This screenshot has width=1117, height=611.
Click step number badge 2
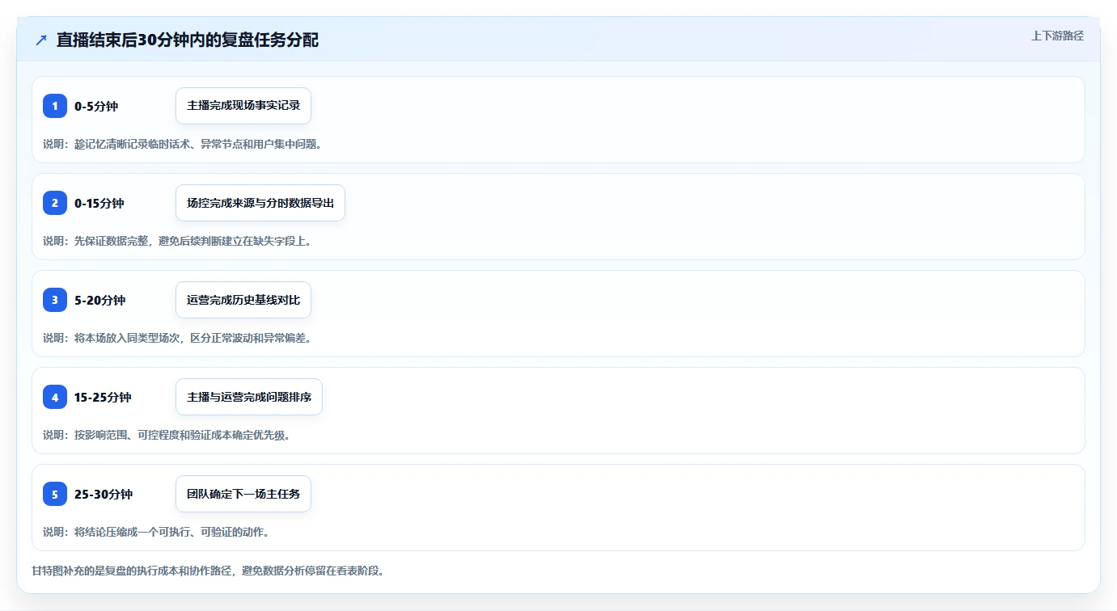click(x=55, y=203)
